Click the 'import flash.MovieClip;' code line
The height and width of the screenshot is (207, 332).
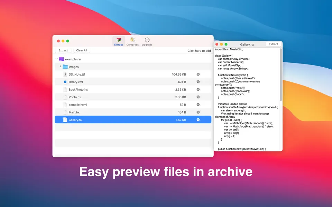pos(229,49)
